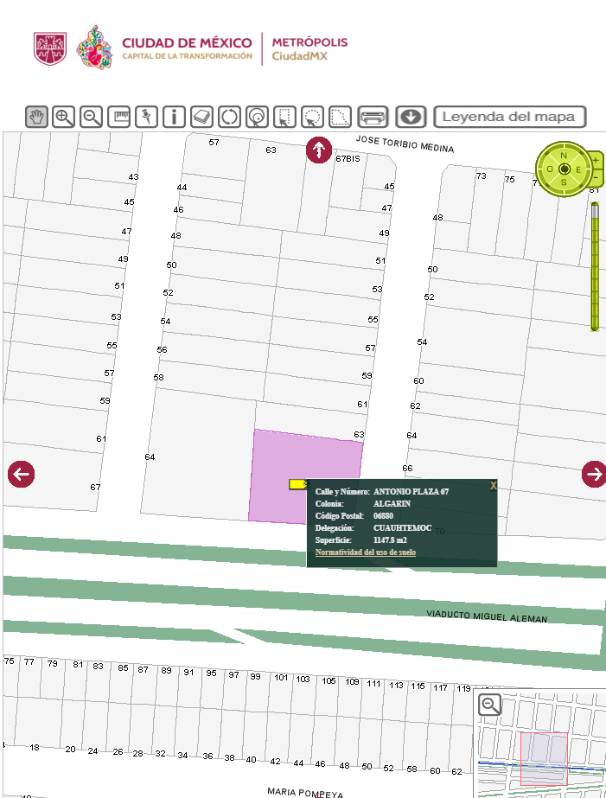
Task: Click the compass plus zoom button
Action: coord(596,160)
